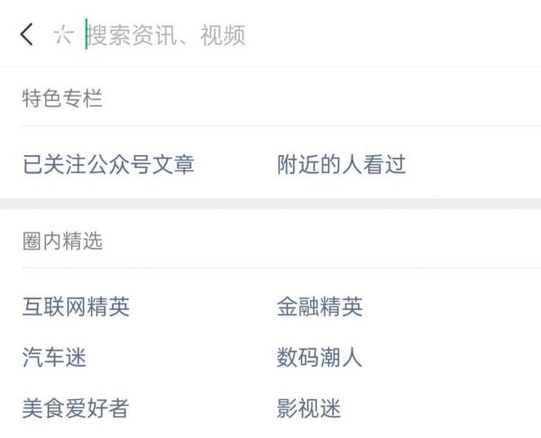The width and height of the screenshot is (541, 438).
Task: Browse picks for internet elites
Action: pyautogui.click(x=76, y=306)
